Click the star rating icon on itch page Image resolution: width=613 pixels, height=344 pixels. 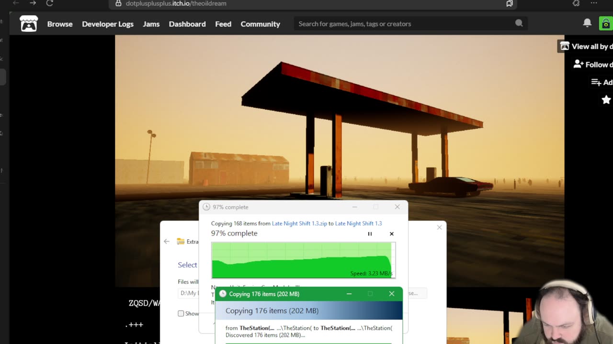click(606, 99)
